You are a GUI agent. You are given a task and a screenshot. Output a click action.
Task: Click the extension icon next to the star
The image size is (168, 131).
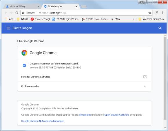pyautogui.click(x=156, y=13)
